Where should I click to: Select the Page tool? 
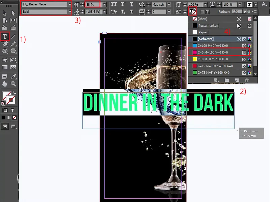click(x=5, y=20)
